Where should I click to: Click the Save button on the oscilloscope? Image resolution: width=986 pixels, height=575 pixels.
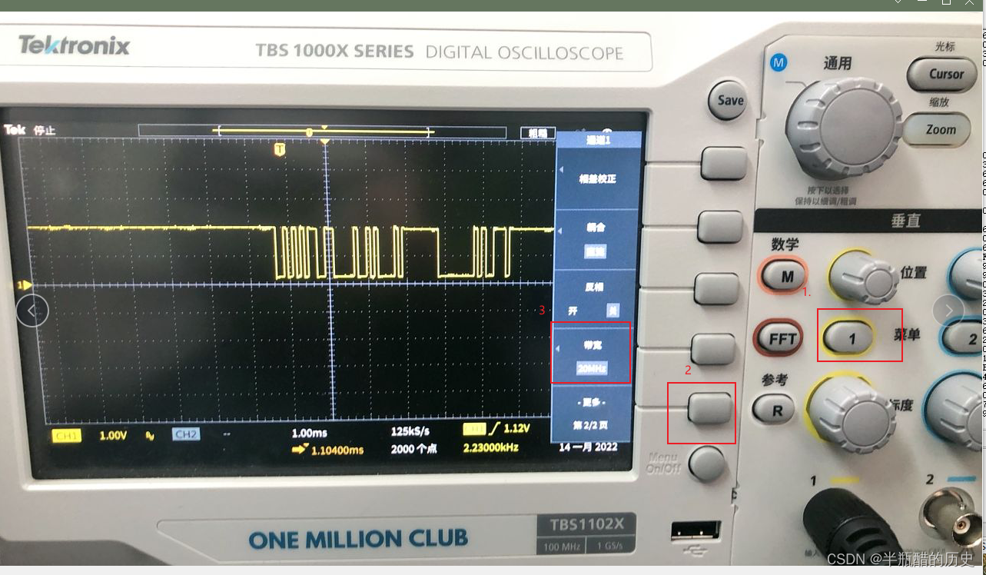point(727,100)
